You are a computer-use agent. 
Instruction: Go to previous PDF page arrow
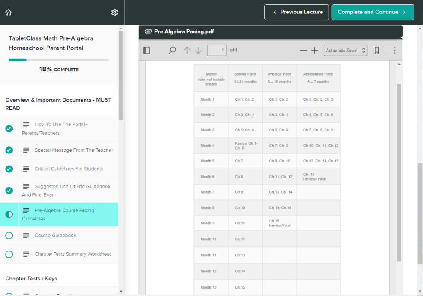point(187,51)
